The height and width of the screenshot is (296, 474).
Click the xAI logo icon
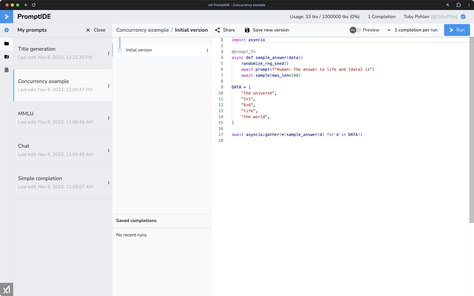7,289
